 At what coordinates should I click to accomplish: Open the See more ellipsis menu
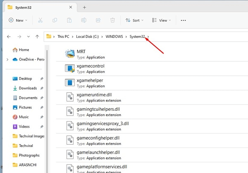[184, 20]
